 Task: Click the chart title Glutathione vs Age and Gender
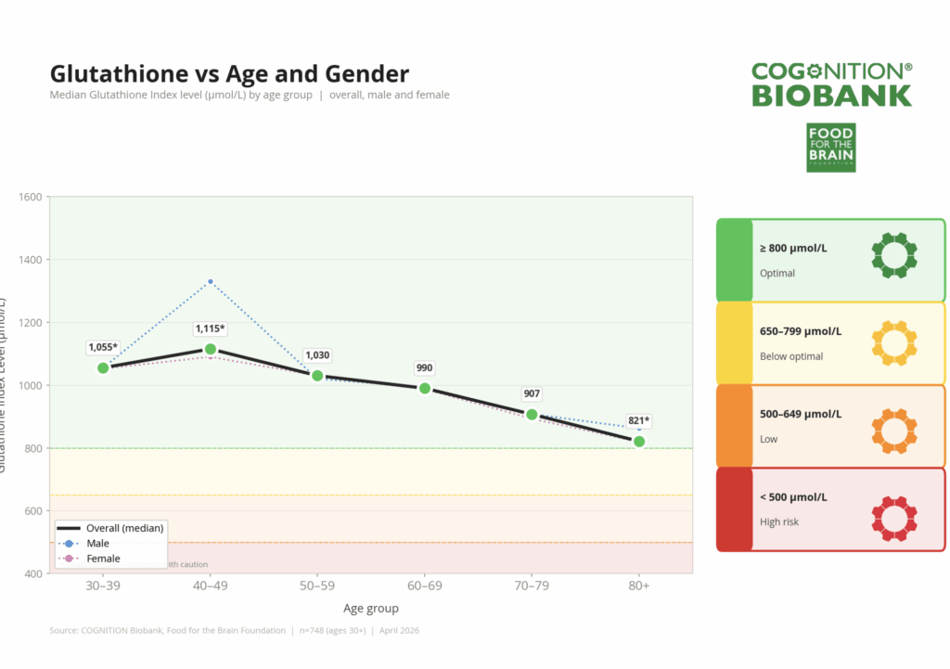(x=228, y=73)
